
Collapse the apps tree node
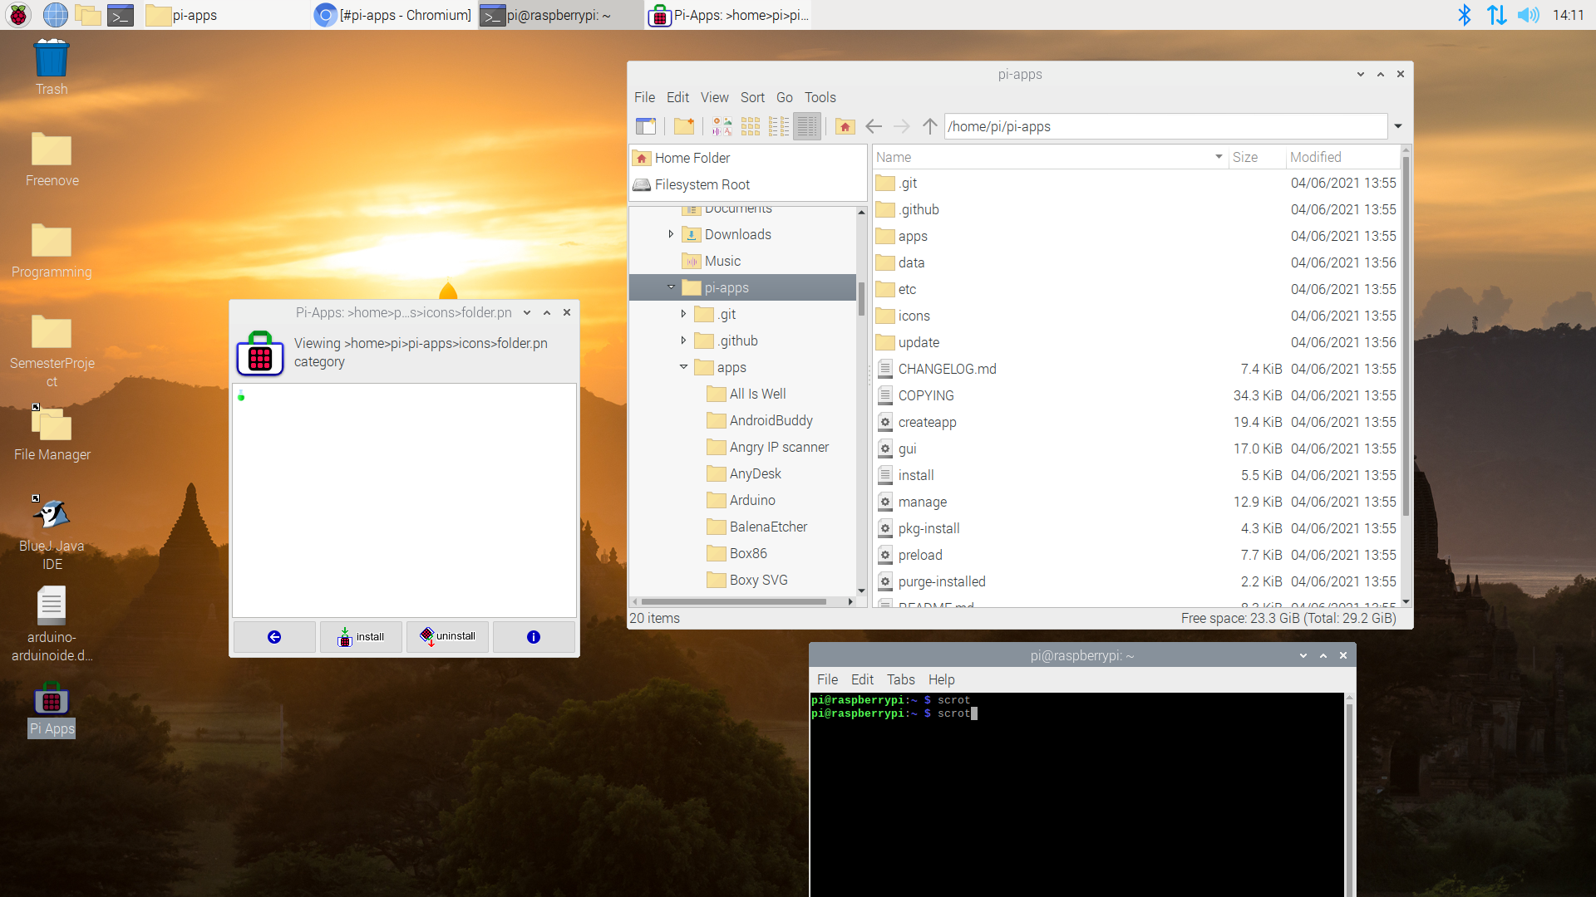[683, 367]
